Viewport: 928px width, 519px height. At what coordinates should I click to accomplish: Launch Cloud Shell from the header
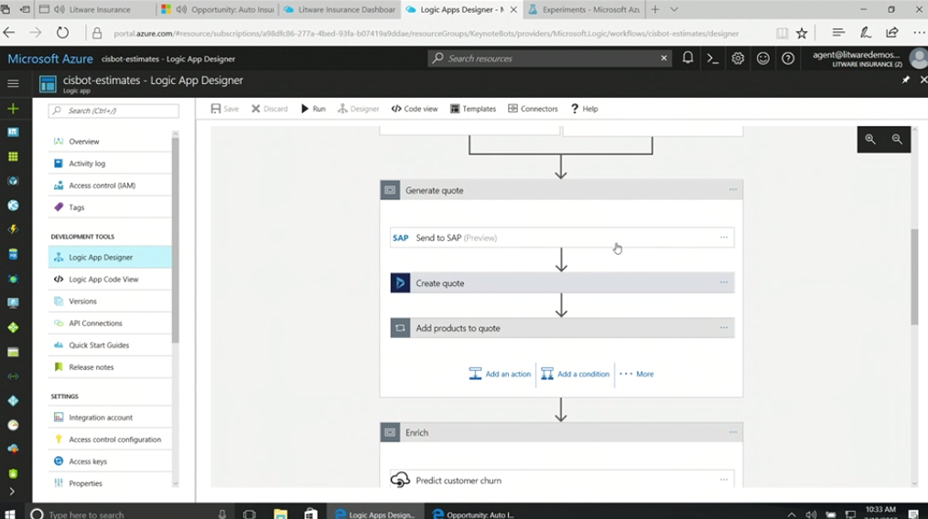[x=713, y=58]
